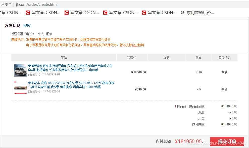Click the 数量 column header
This screenshot has width=249, height=148.
point(199,58)
